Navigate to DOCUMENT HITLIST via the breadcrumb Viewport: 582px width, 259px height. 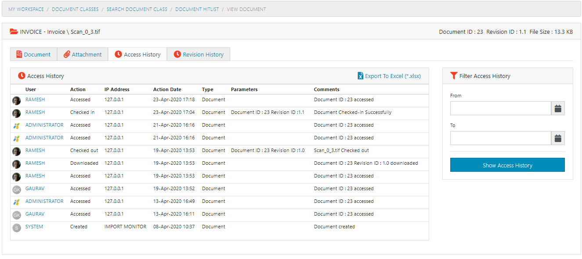tap(197, 9)
